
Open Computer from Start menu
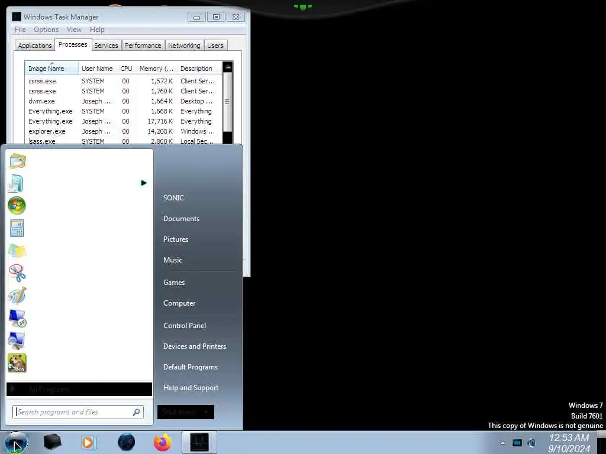click(x=179, y=303)
